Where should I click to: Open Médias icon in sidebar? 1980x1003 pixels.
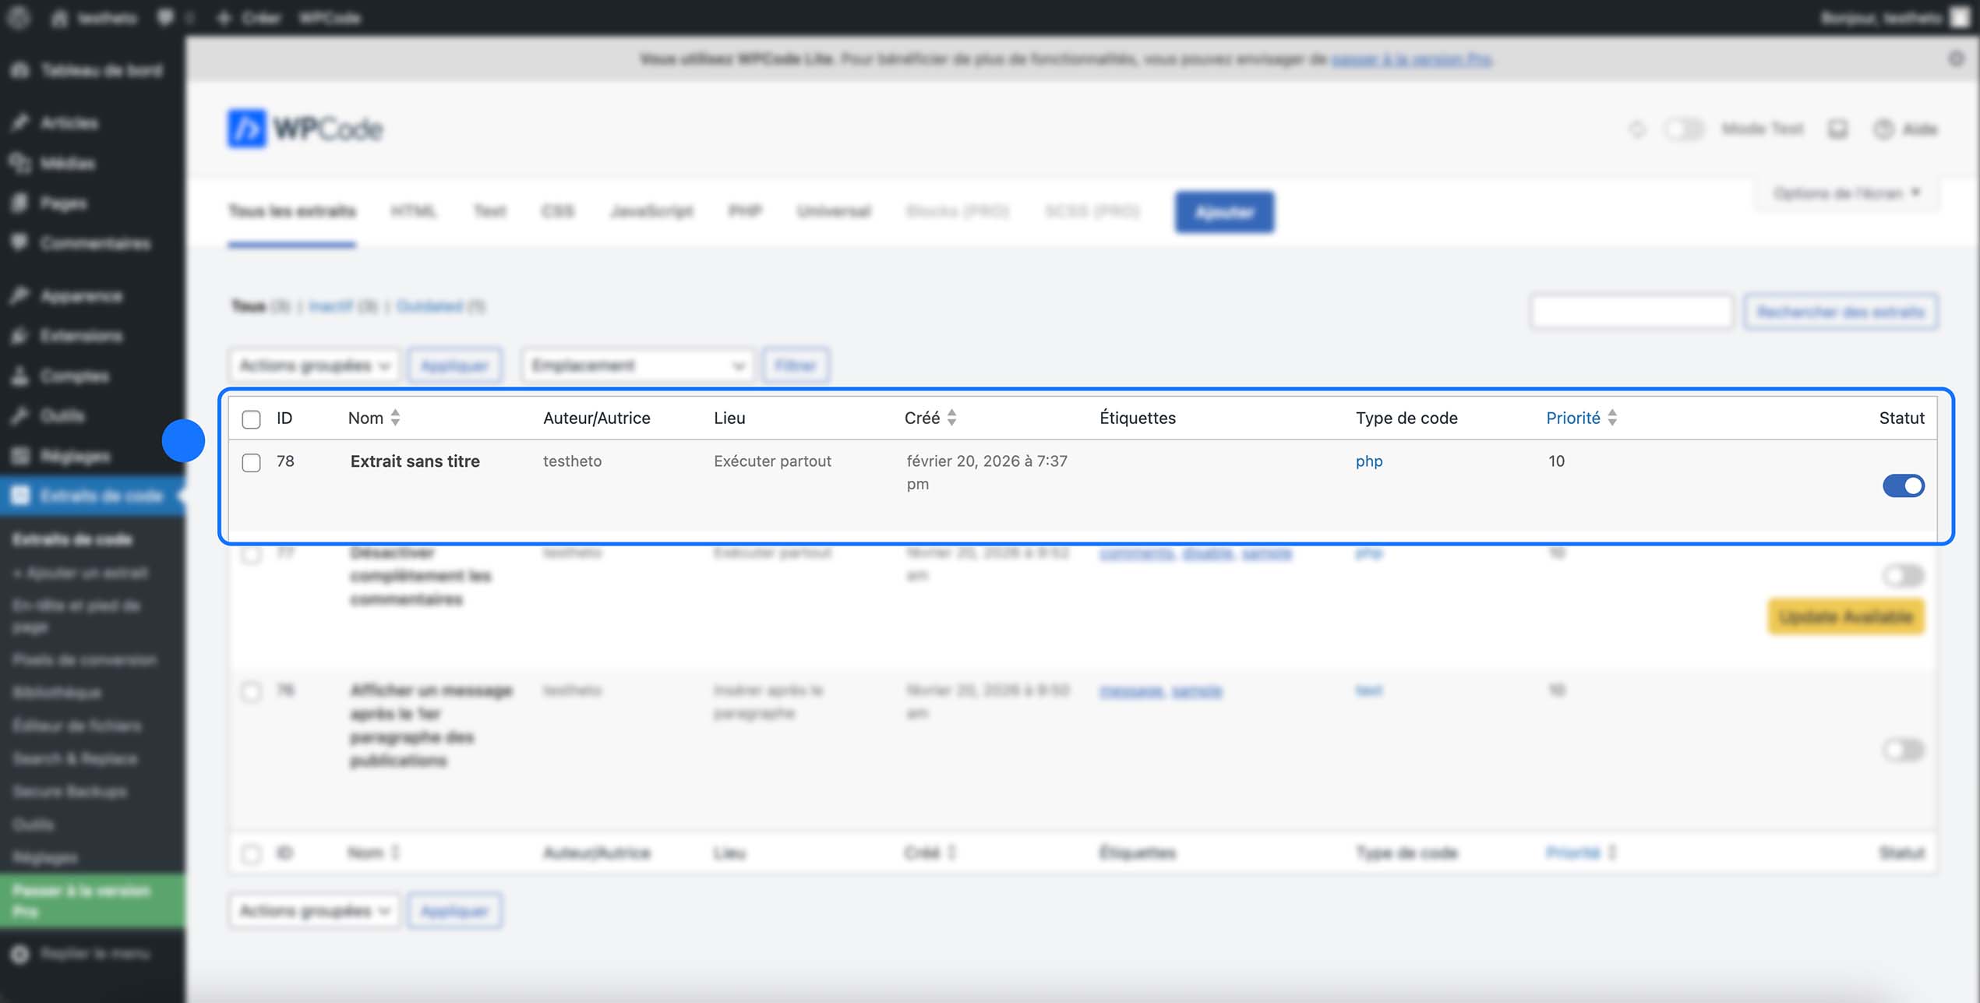pos(20,163)
